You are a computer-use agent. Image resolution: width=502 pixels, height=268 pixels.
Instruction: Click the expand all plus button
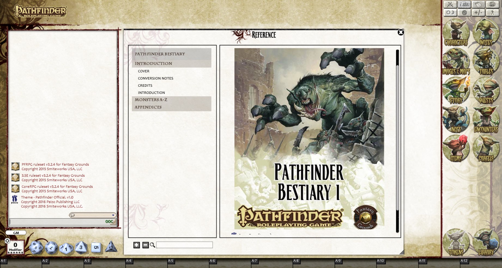tap(137, 245)
